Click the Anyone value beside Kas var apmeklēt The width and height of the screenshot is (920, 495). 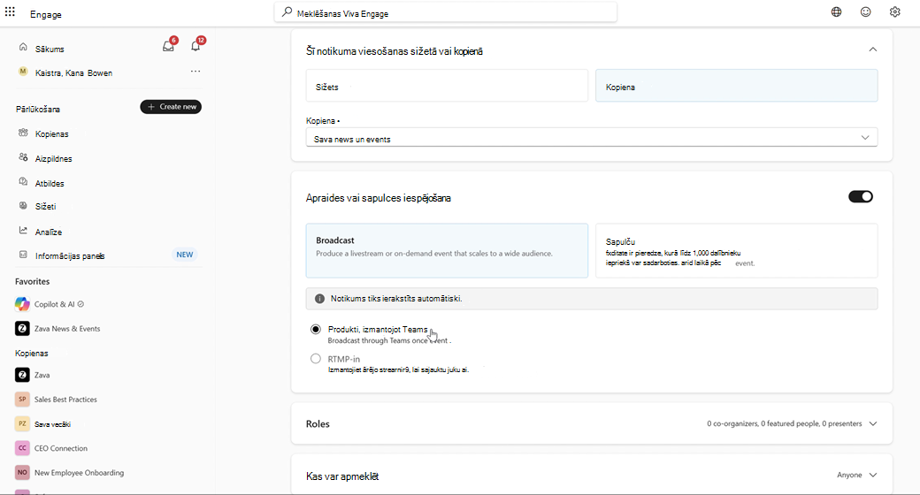pyautogui.click(x=849, y=475)
